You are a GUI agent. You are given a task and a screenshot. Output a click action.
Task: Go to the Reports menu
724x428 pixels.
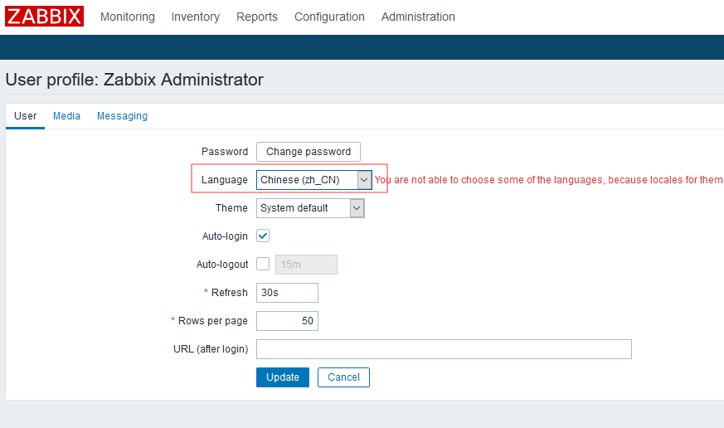point(257,17)
